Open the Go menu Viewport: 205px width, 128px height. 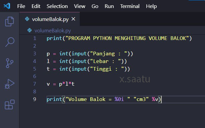[x=95, y=6]
